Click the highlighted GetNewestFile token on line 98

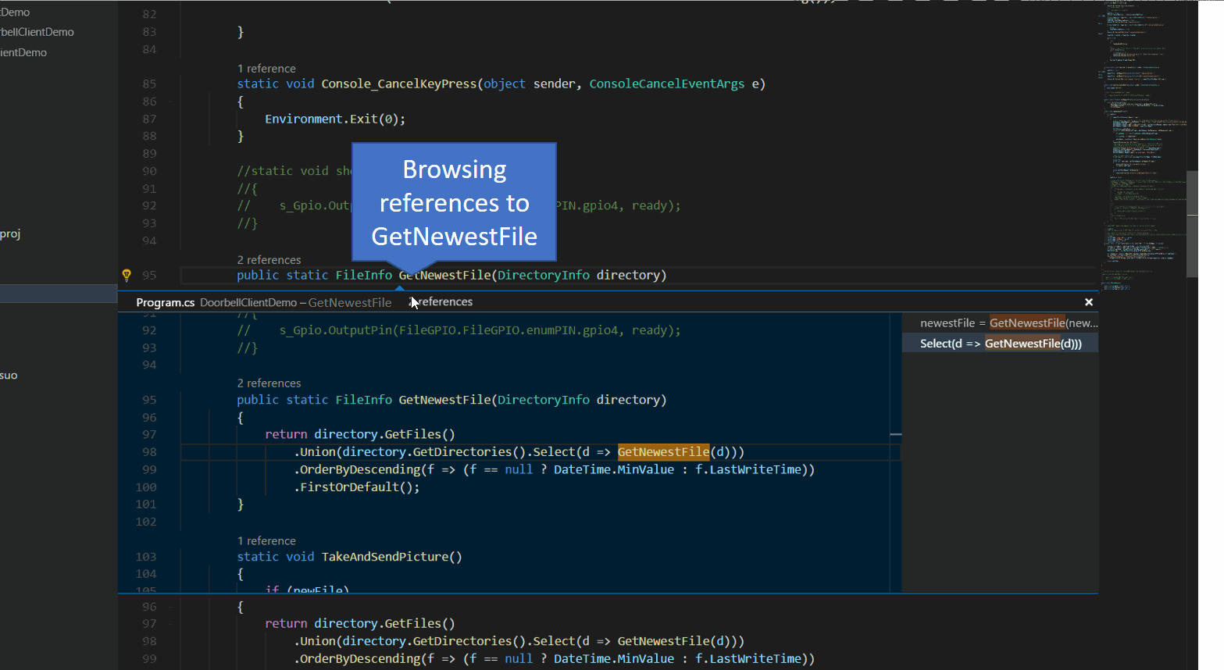663,451
